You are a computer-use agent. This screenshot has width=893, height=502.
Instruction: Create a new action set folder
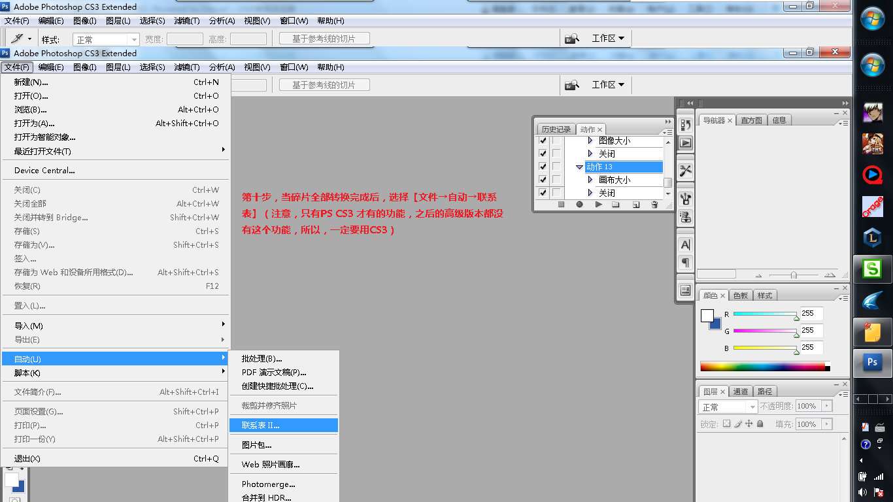[616, 205]
